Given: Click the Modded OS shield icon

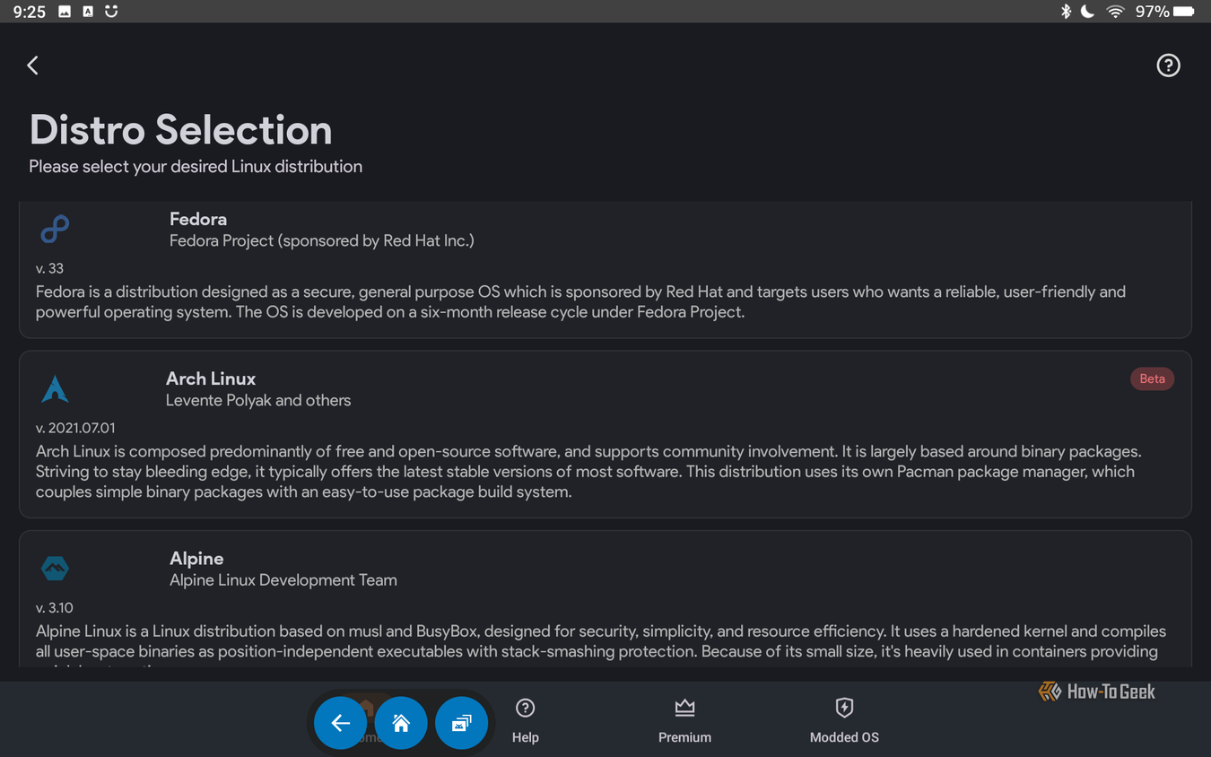Looking at the screenshot, I should coord(844,708).
